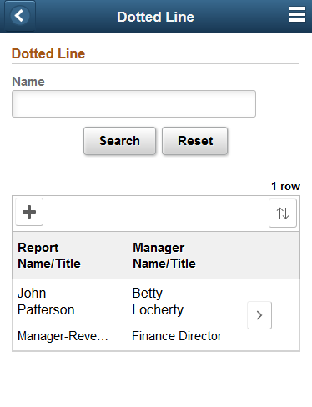Viewport: 312px width, 407px height.
Task: Click the Search button
Action: click(x=119, y=141)
